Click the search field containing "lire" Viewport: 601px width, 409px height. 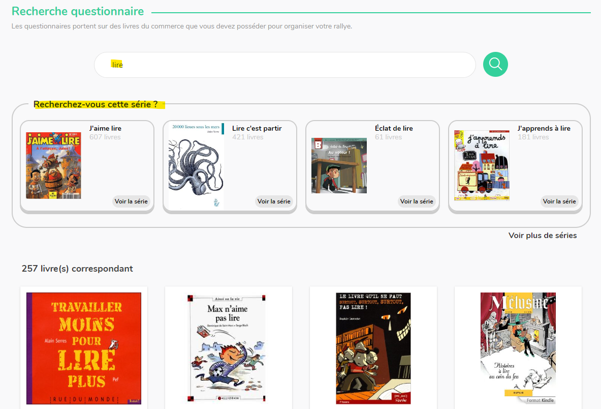click(x=284, y=65)
